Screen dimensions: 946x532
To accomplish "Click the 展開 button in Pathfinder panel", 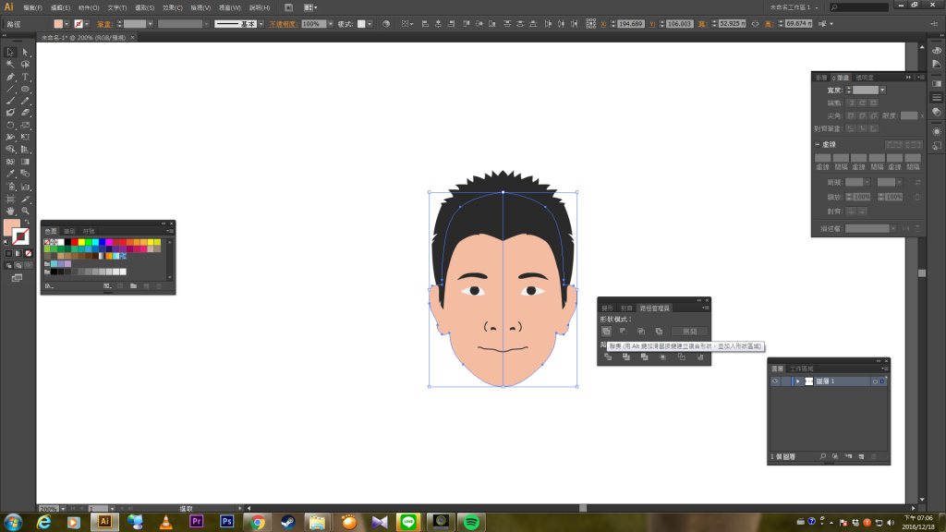I will click(689, 332).
